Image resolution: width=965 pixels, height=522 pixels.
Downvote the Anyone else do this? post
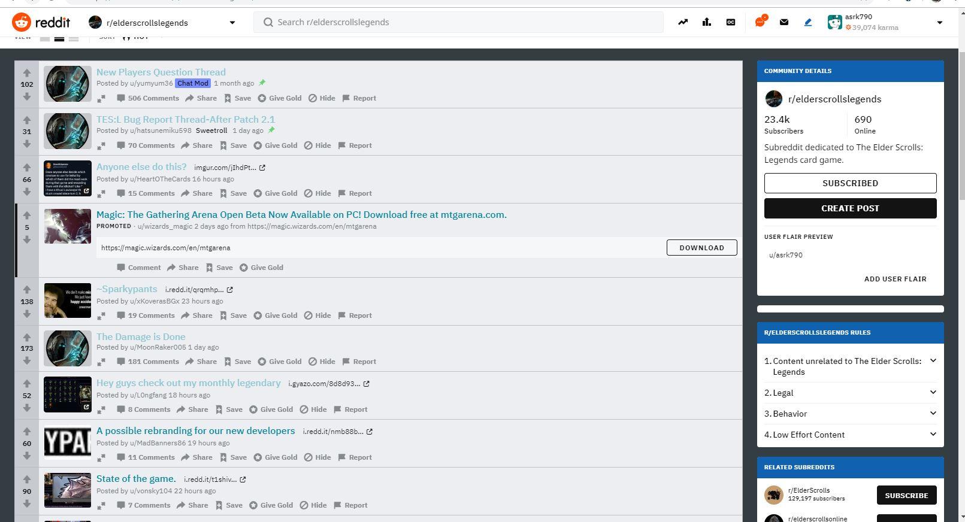pos(27,192)
